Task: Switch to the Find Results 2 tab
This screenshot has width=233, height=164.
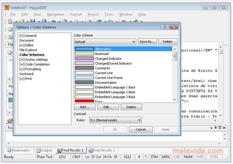Action: [101, 150]
